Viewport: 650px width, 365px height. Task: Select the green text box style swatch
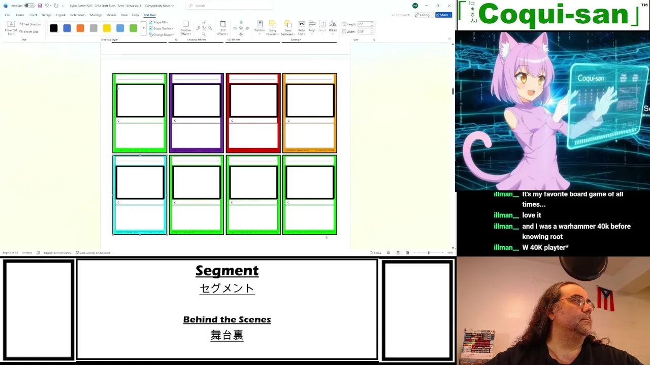(x=133, y=28)
